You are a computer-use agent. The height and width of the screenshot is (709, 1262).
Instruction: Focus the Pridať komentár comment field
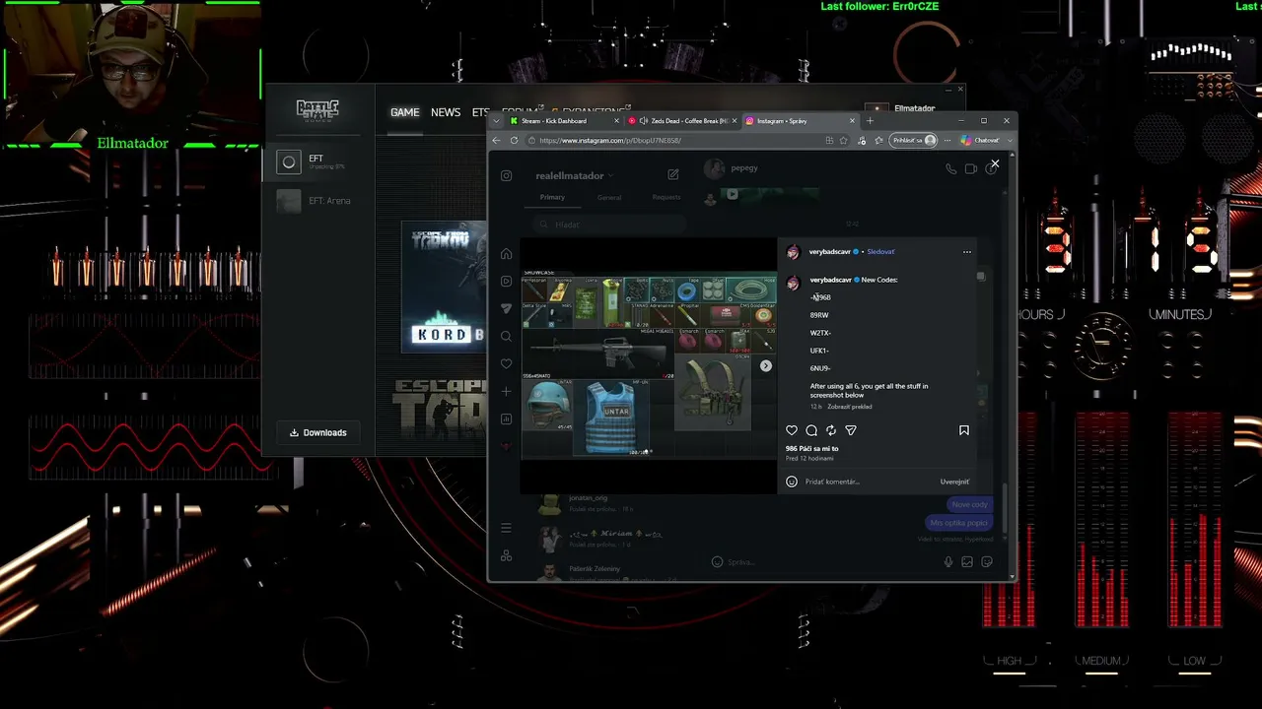pos(868,482)
